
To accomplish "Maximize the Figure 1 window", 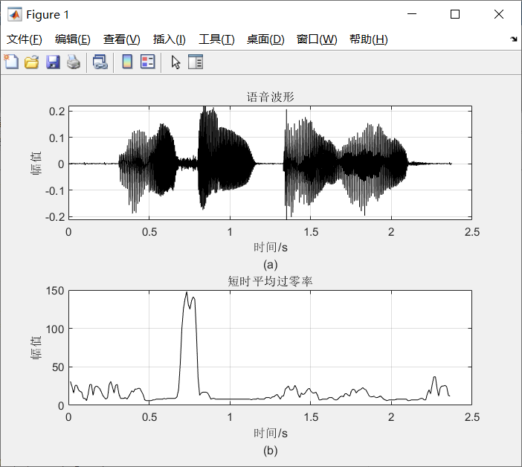I will [x=455, y=14].
